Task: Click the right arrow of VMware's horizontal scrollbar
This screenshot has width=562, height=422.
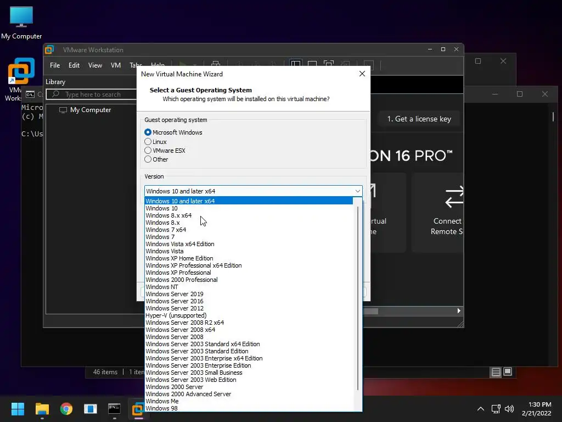Action: 459,311
